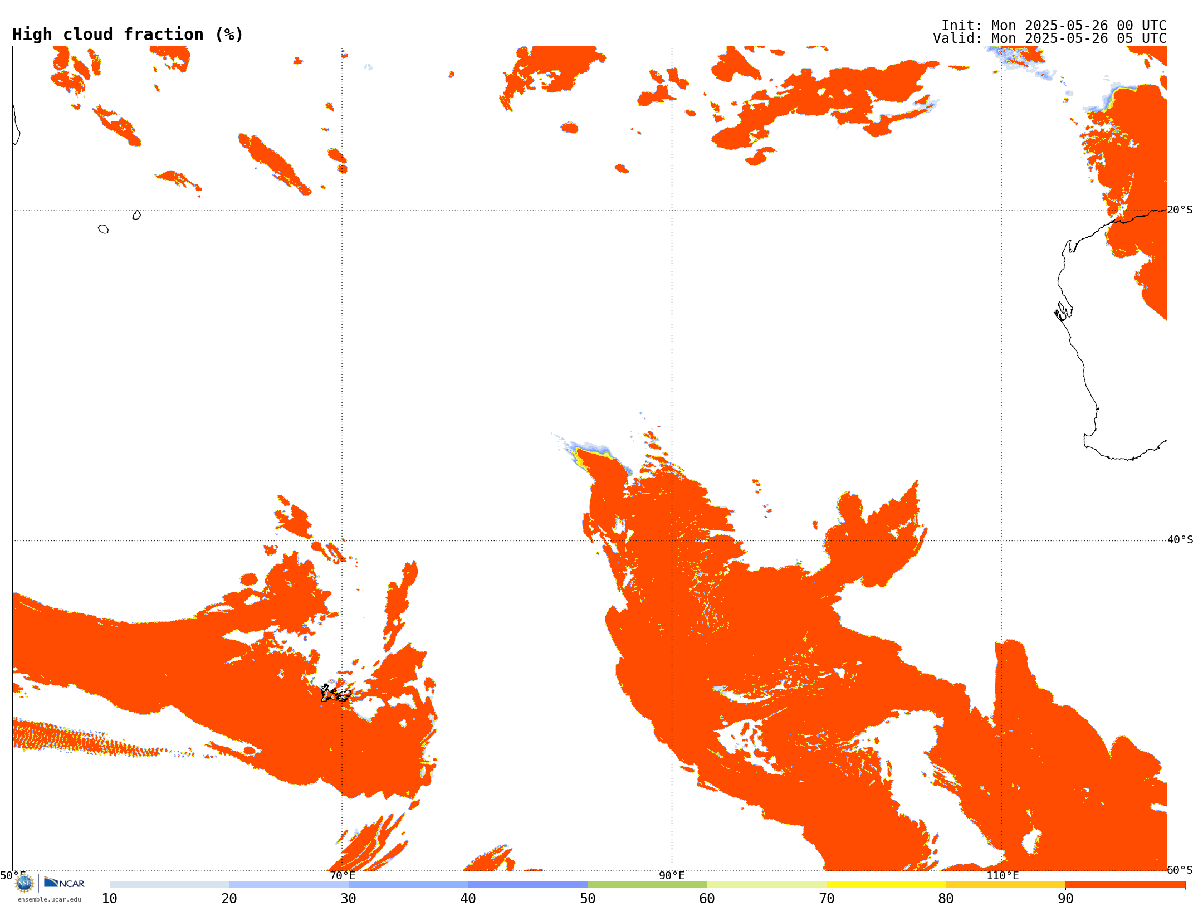This screenshot has width=1203, height=906.
Task: Click the 60°S latitude label
Action: click(x=1180, y=870)
